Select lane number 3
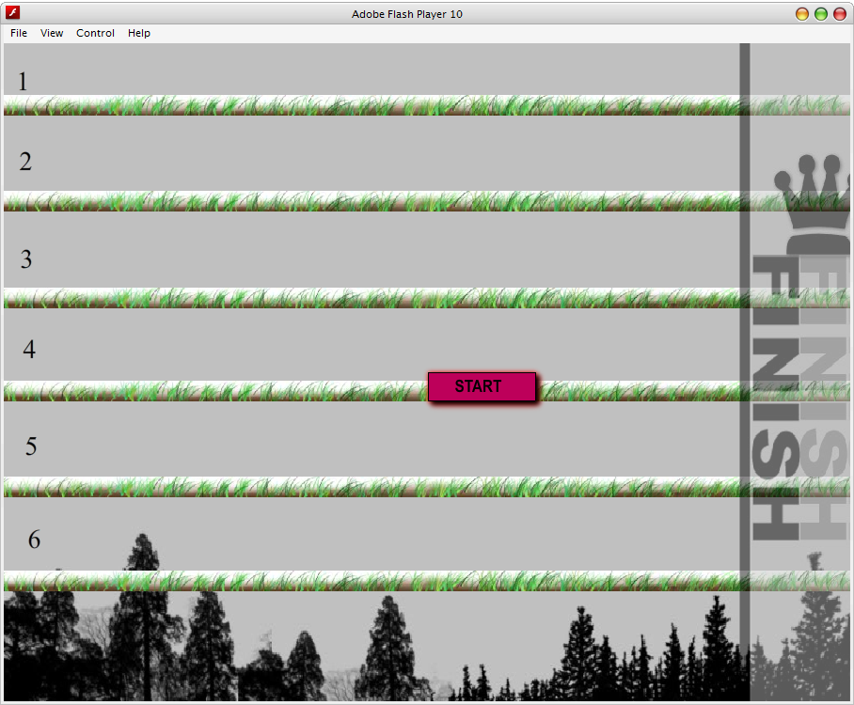The width and height of the screenshot is (854, 705). point(26,259)
